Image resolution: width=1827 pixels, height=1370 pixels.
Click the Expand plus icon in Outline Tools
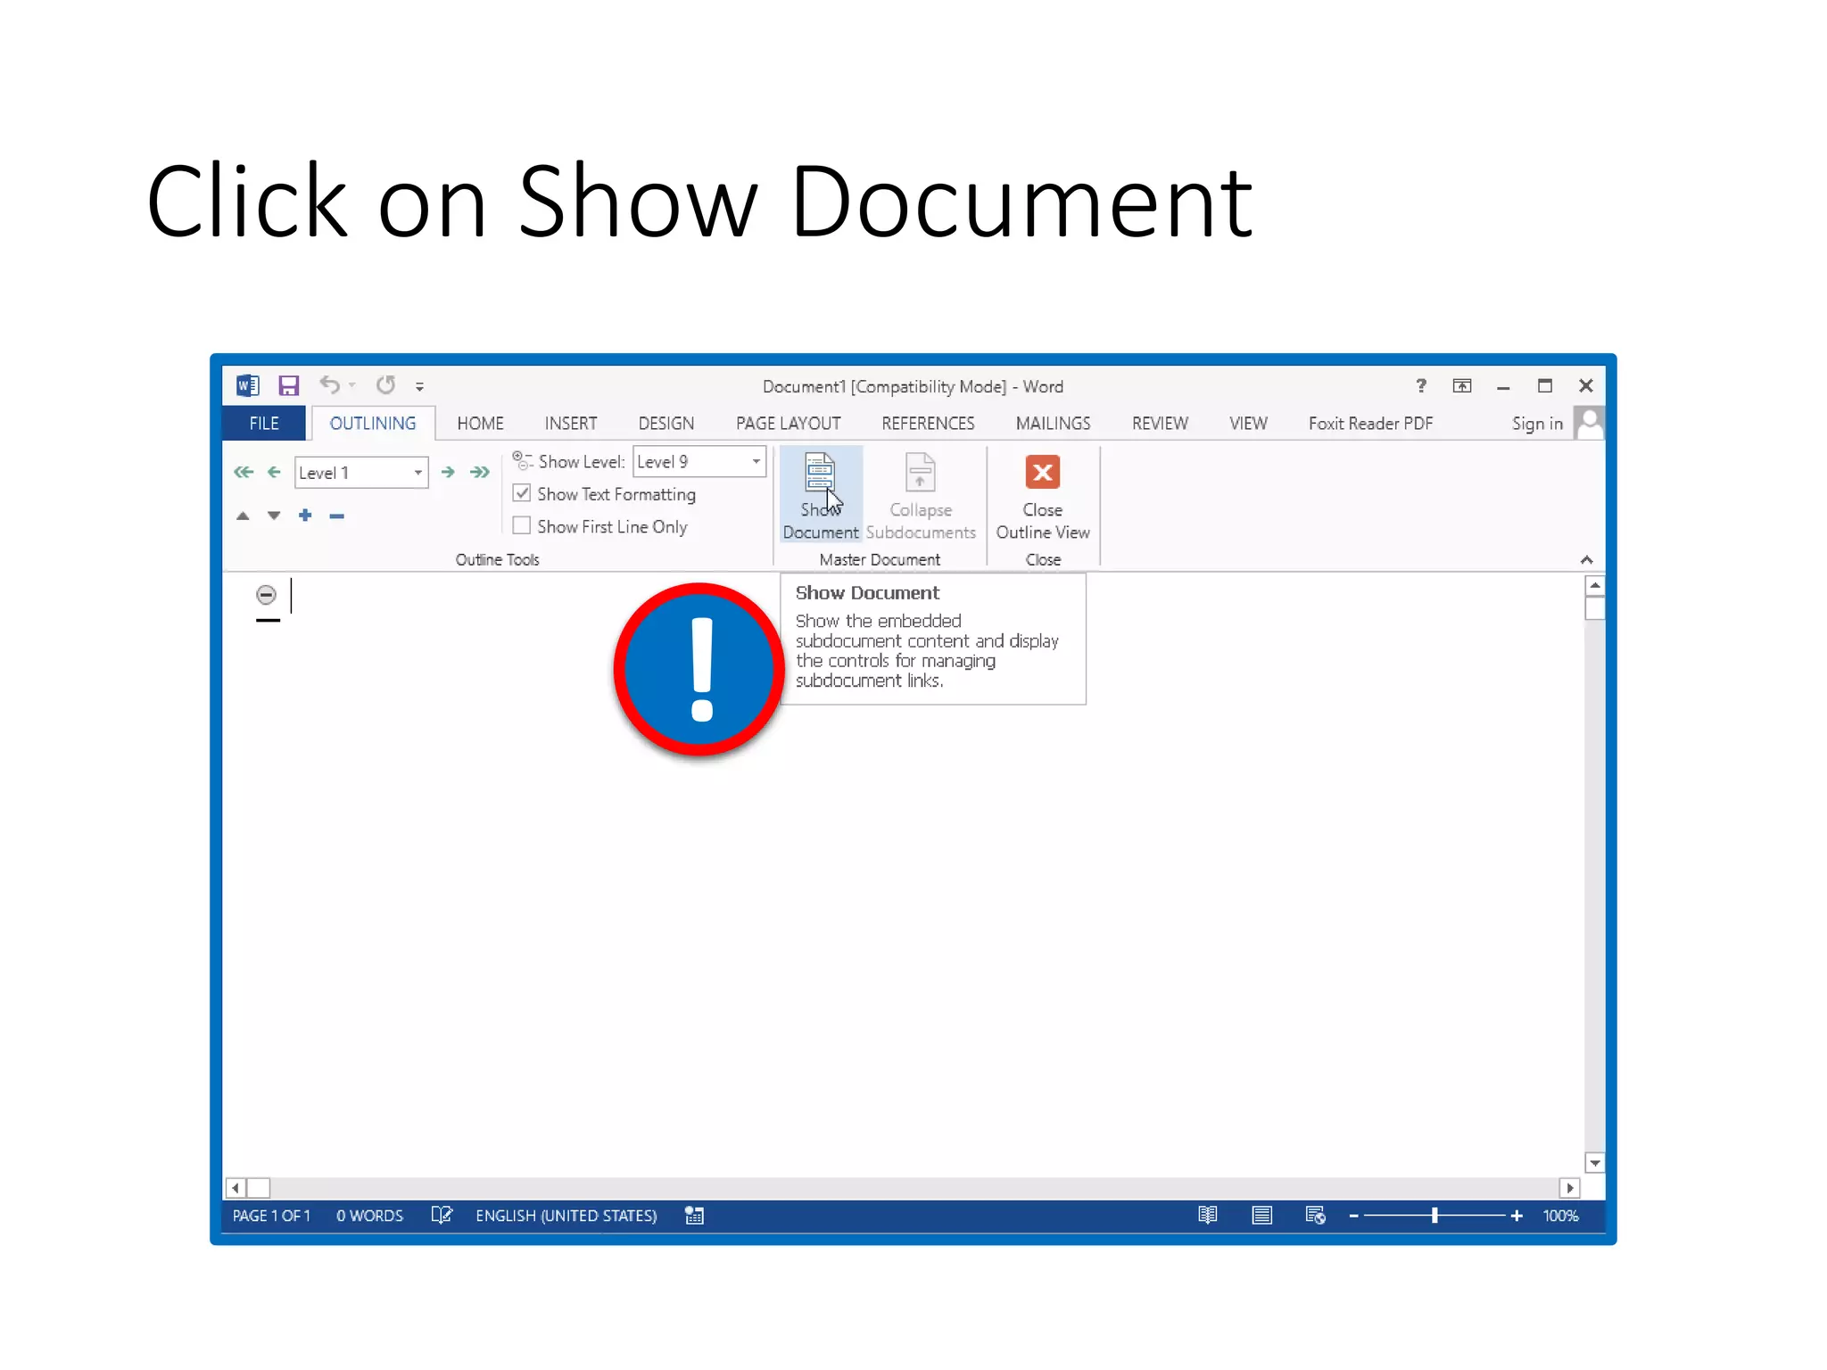(x=305, y=516)
